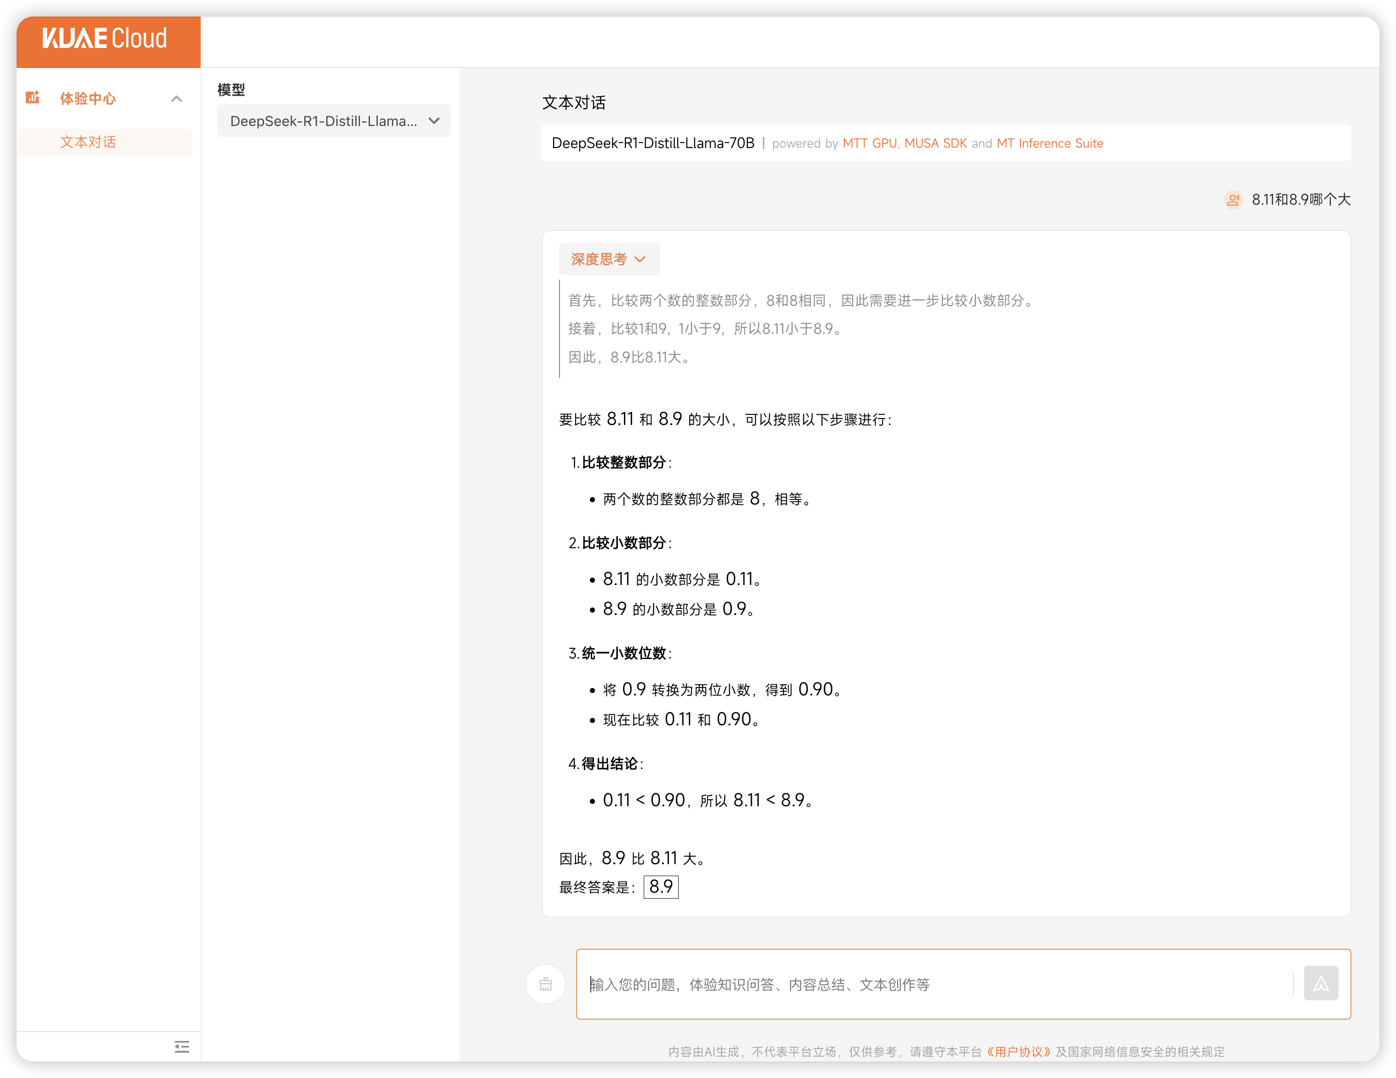Screen dimensions: 1396x1078
Task: Collapse the 深度思考 reasoning section
Action: tap(609, 259)
